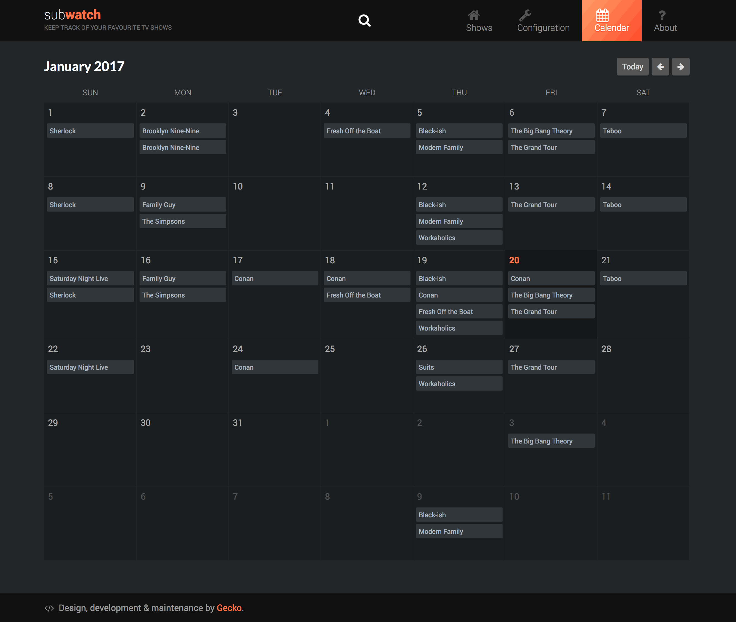Go to previous month arrow
Image resolution: width=736 pixels, height=622 pixels.
click(x=660, y=67)
